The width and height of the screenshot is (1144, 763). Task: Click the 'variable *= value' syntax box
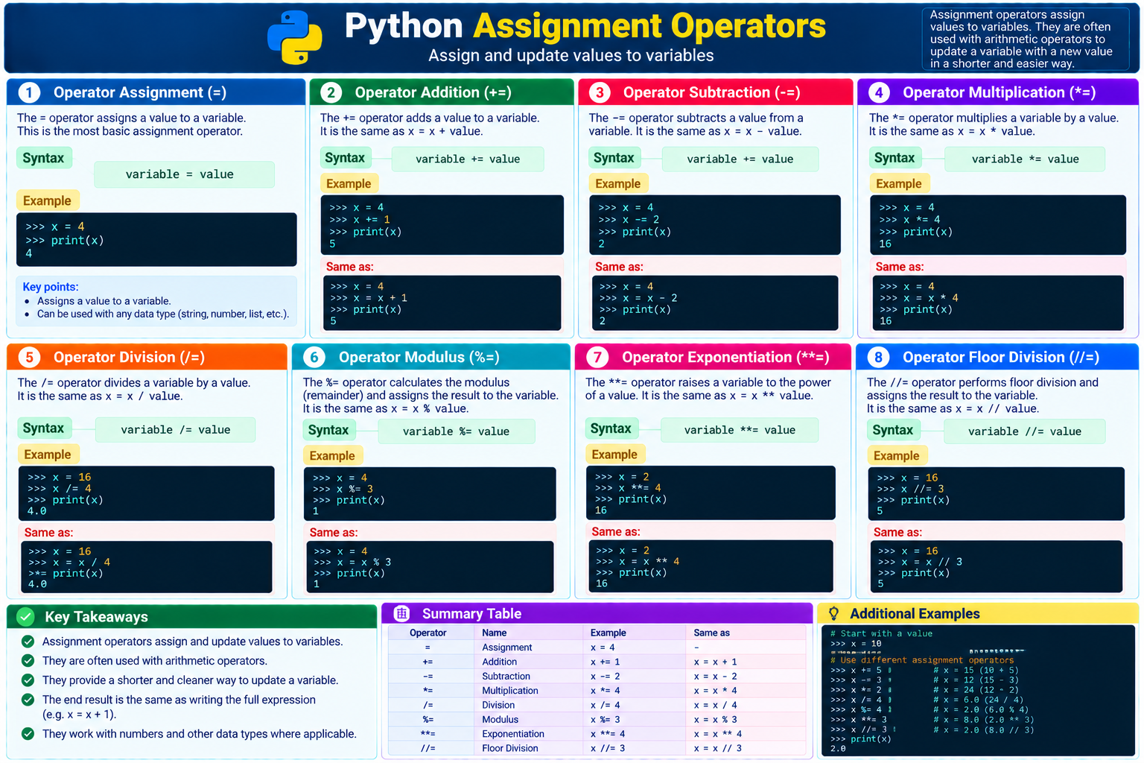tap(1025, 159)
